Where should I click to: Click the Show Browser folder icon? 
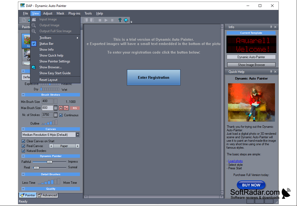pos(34,67)
